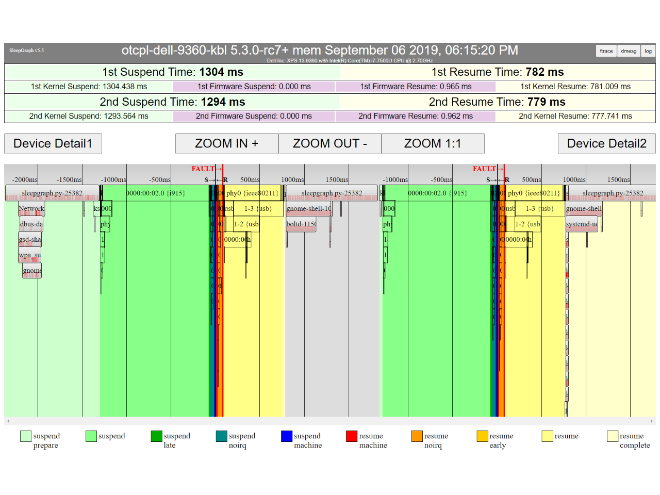
Task: Show Device Detail2 panel
Action: (x=607, y=143)
